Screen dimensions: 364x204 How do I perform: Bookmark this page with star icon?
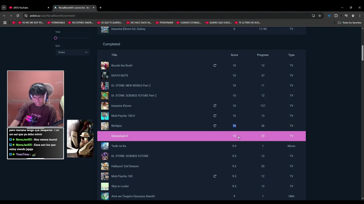click(x=320, y=16)
